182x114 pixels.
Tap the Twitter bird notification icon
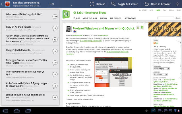(x=154, y=111)
